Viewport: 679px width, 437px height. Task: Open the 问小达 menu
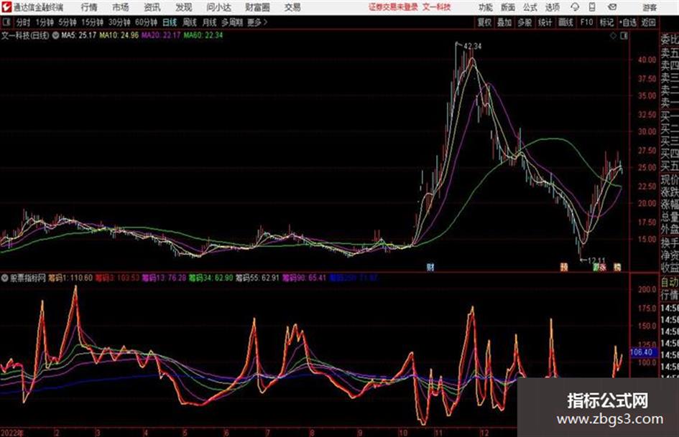pyautogui.click(x=219, y=7)
